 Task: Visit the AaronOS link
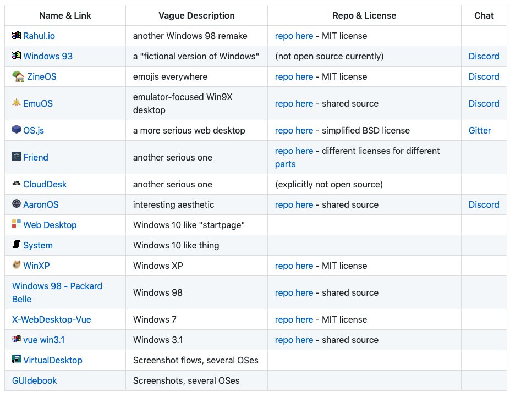coord(41,204)
